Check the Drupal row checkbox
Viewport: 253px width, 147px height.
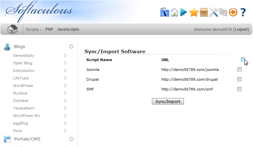(x=239, y=79)
